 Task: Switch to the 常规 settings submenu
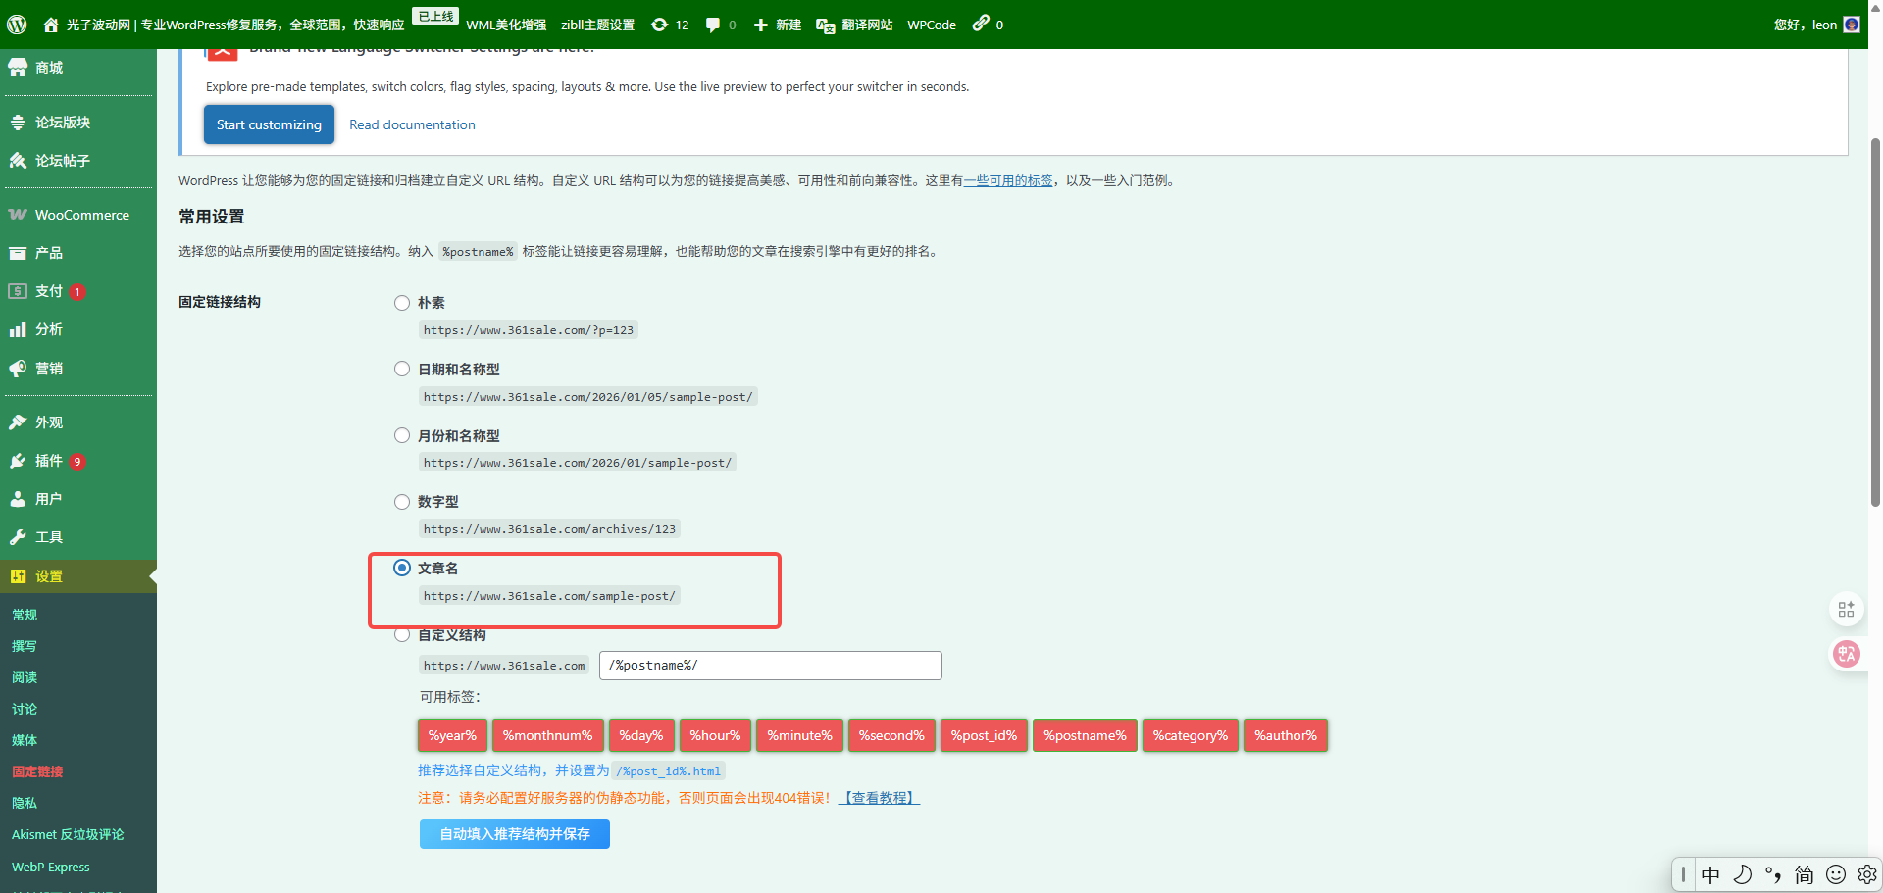25,615
